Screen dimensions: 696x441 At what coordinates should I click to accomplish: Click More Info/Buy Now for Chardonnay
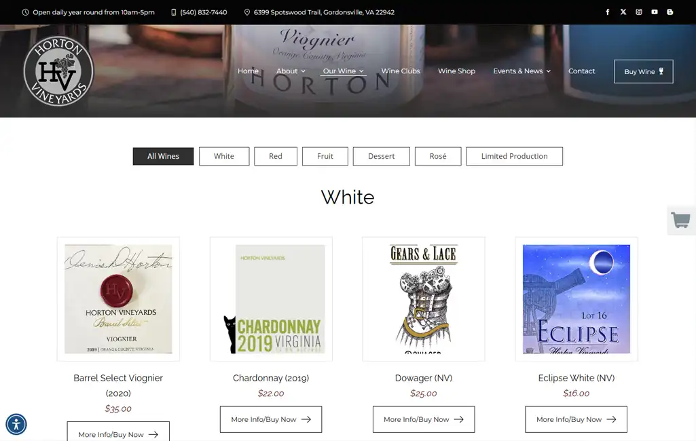pyautogui.click(x=271, y=419)
